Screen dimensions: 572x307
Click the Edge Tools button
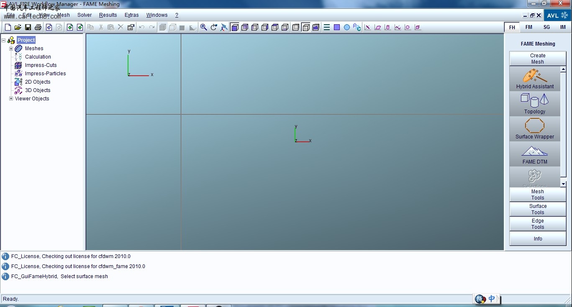538,224
